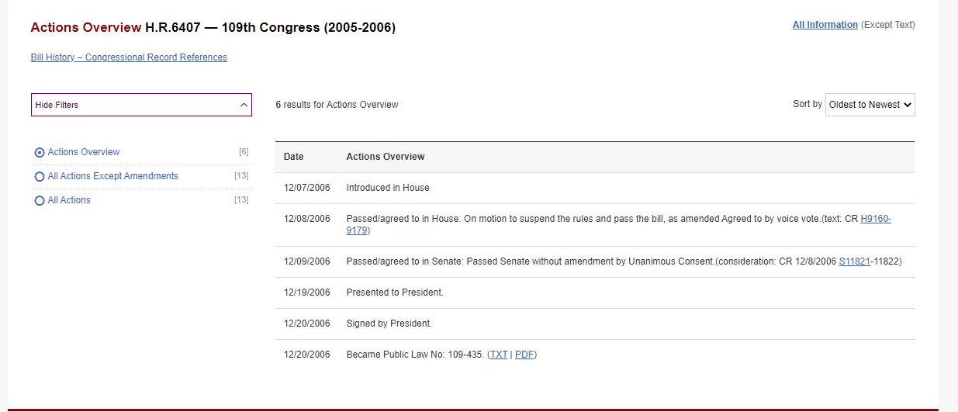Select the Actions Overview radio button
This screenshot has height=412, width=958.
point(40,153)
